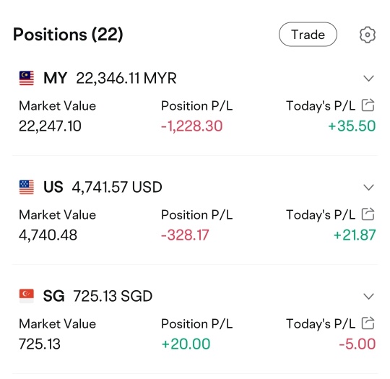Image resolution: width=390 pixels, height=379 pixels.
Task: Open the positions settings gear icon
Action: coord(368,35)
